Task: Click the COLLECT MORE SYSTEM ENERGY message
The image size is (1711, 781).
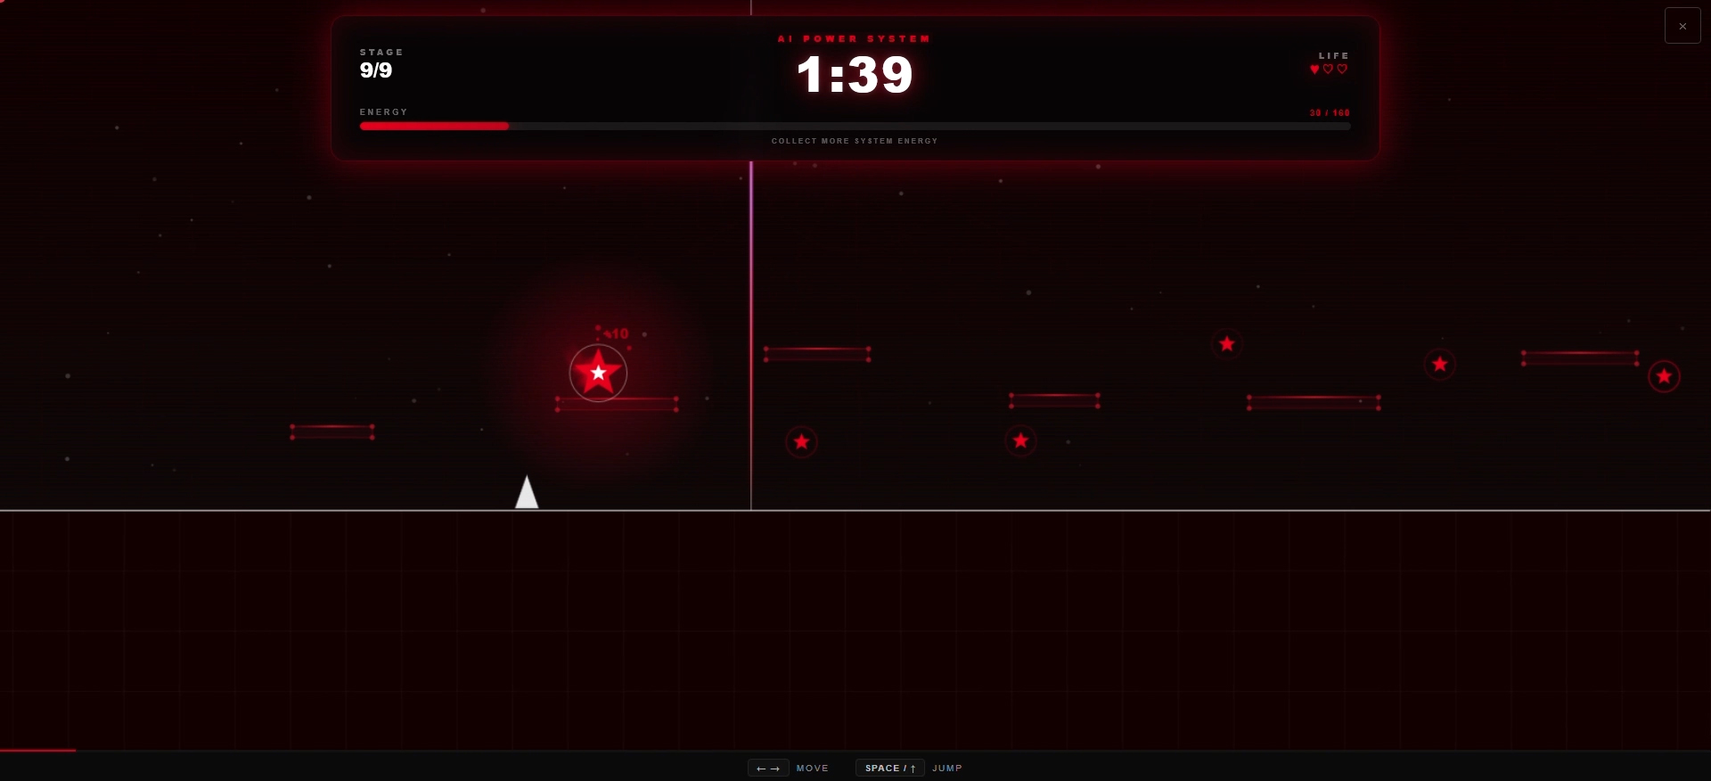Action: pyautogui.click(x=855, y=141)
